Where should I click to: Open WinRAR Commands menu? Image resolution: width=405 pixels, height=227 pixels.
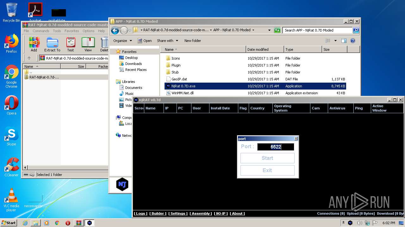(x=41, y=31)
